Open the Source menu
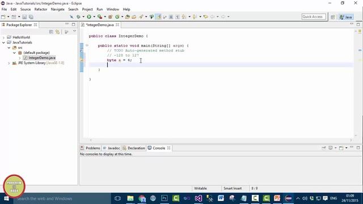The width and height of the screenshot is (363, 204). [26, 9]
